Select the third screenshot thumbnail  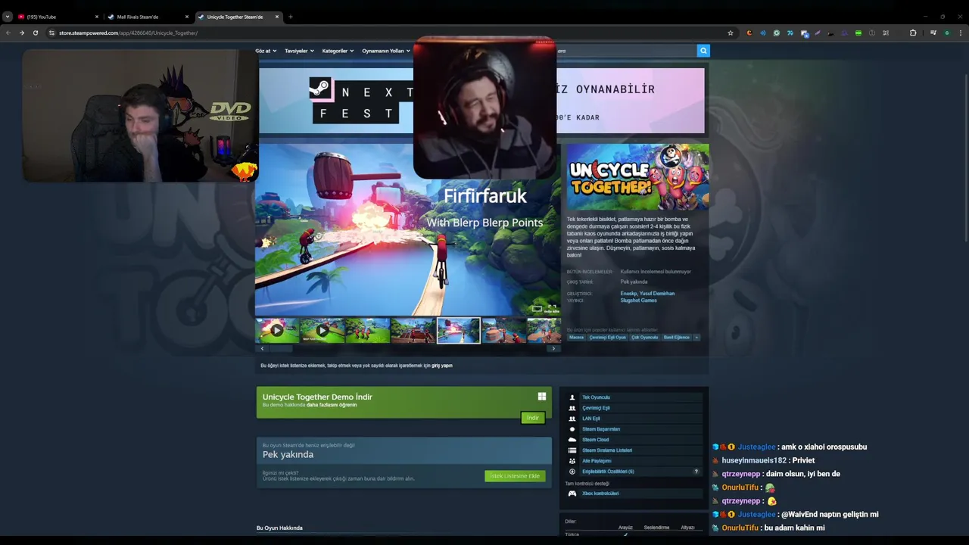pos(368,331)
